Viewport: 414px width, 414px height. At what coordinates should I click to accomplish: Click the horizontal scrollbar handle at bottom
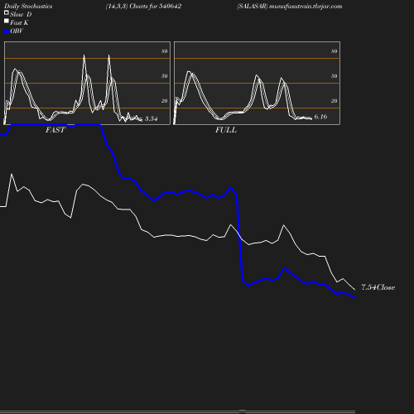(x=242, y=412)
